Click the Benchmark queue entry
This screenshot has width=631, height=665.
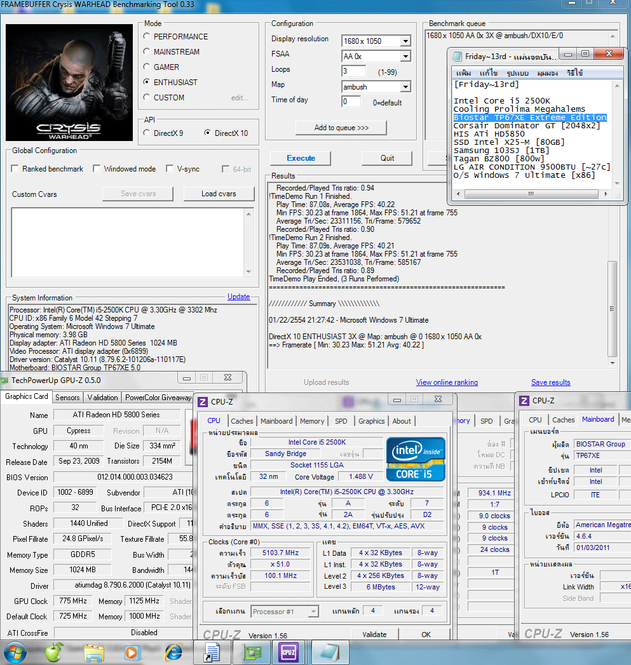[x=495, y=36]
